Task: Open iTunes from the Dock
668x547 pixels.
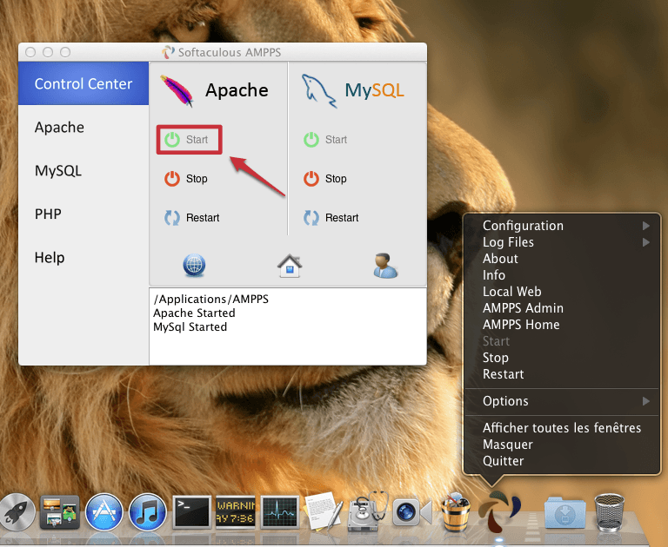Action: coord(147,512)
